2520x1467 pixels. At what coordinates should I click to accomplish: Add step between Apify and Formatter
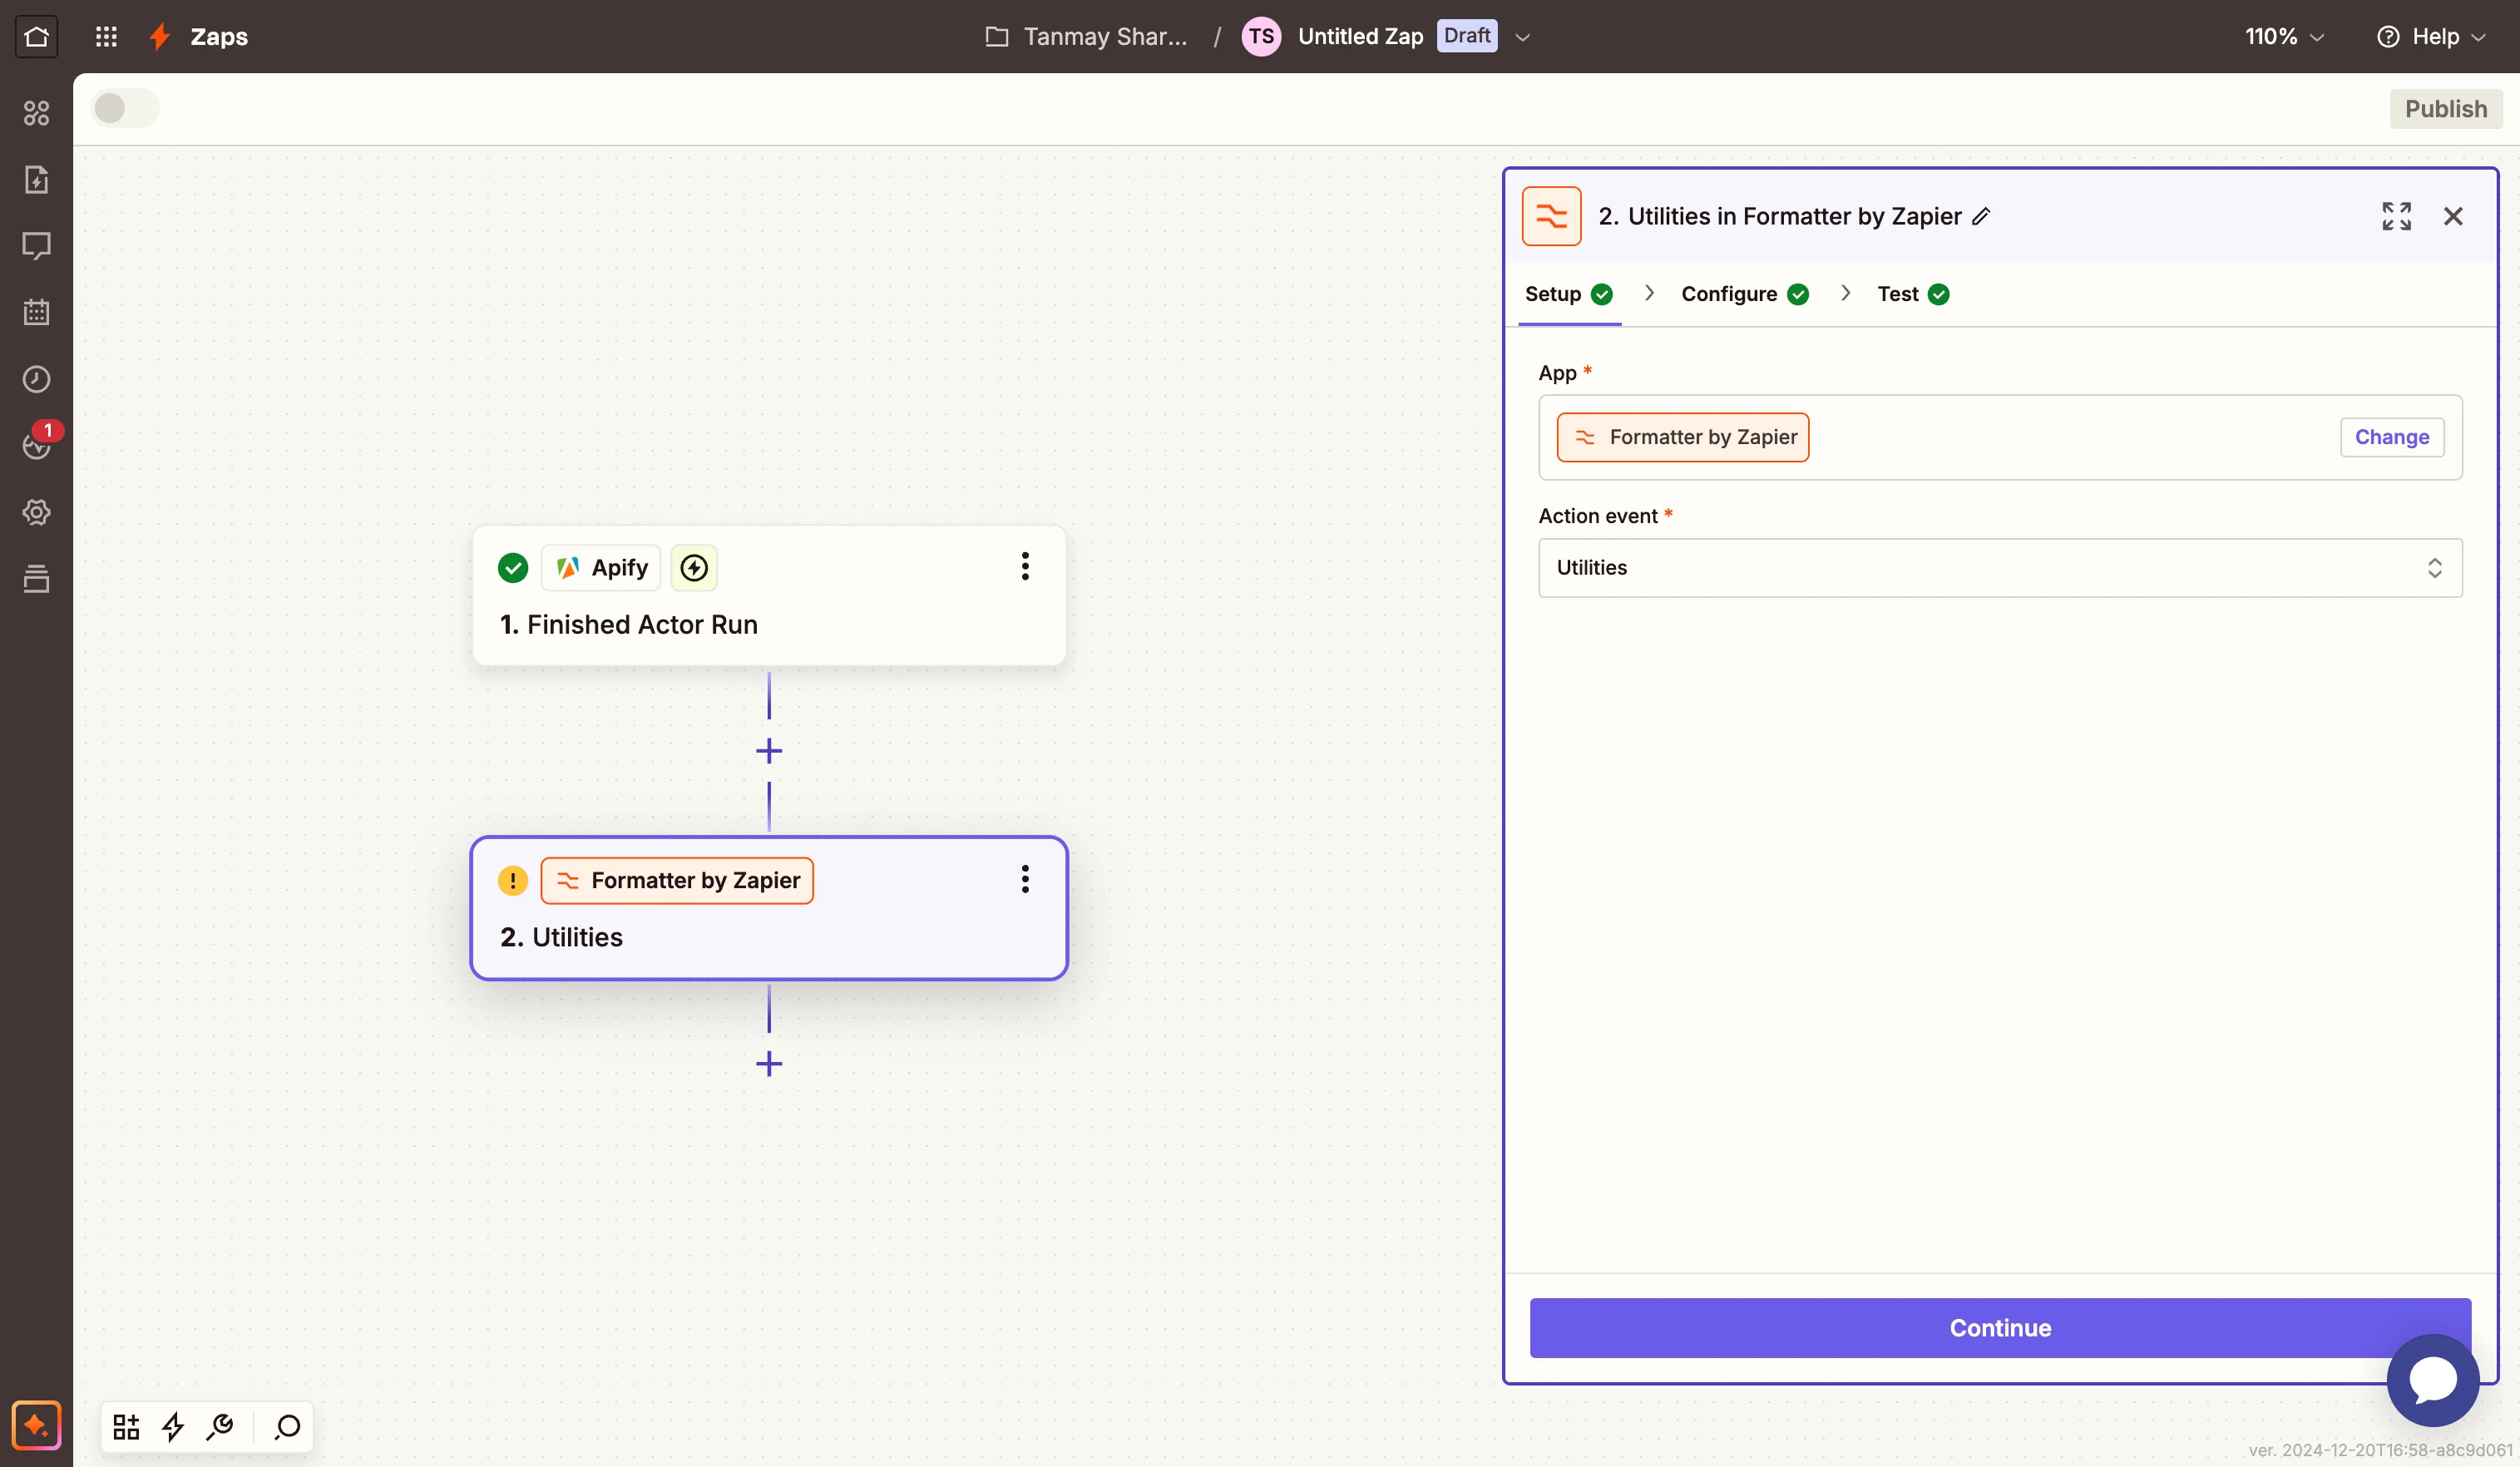(768, 751)
